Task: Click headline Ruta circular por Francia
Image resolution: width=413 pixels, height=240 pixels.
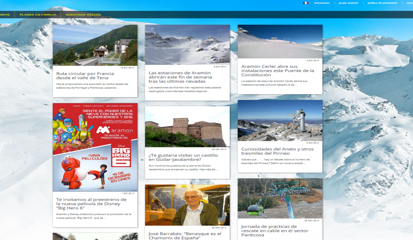Action: 85,75
